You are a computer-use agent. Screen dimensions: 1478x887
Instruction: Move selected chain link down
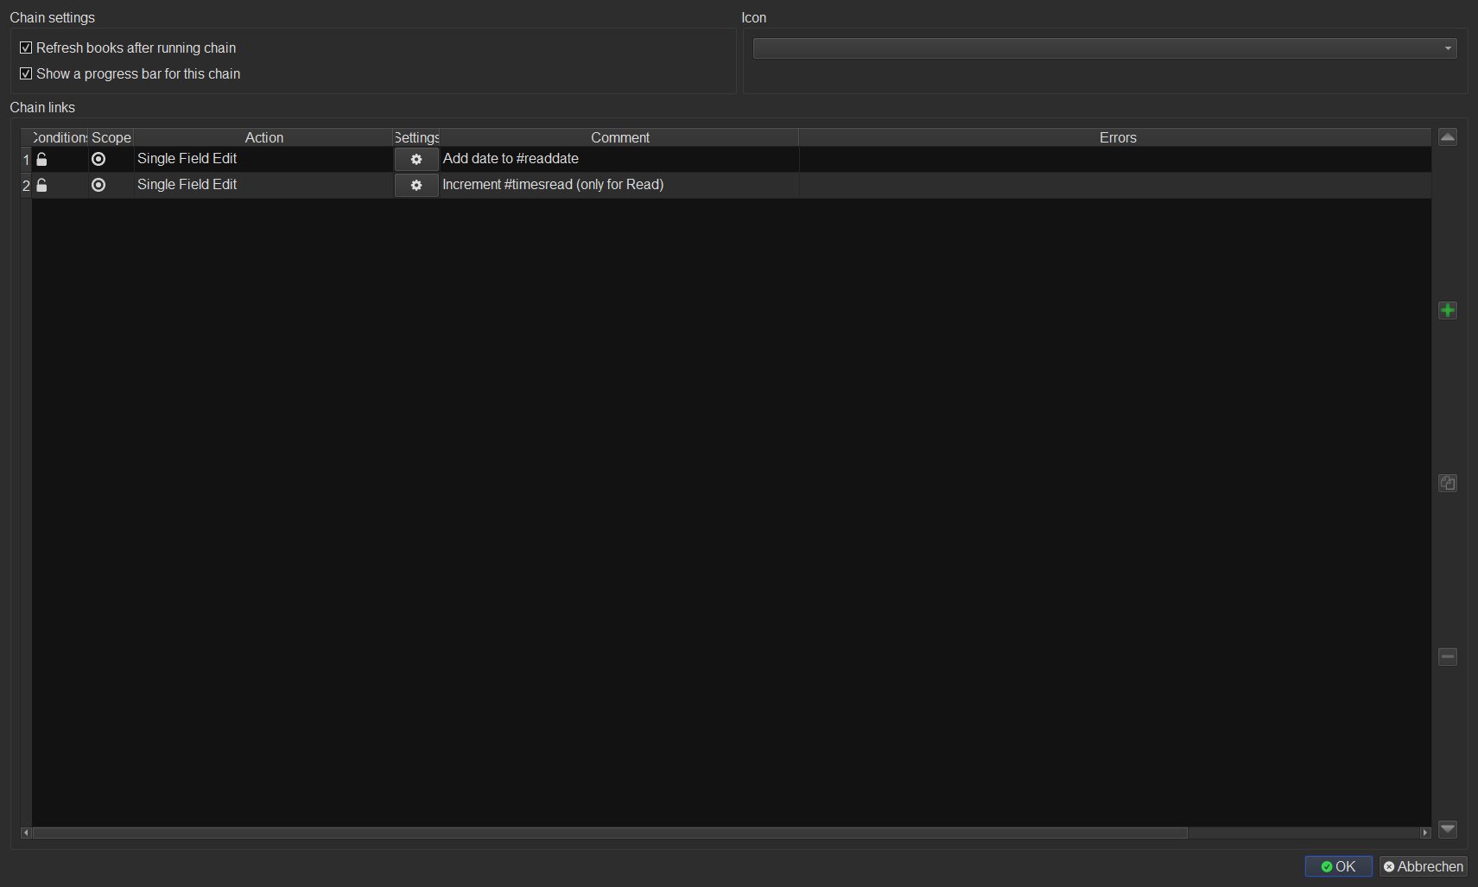pyautogui.click(x=1448, y=829)
